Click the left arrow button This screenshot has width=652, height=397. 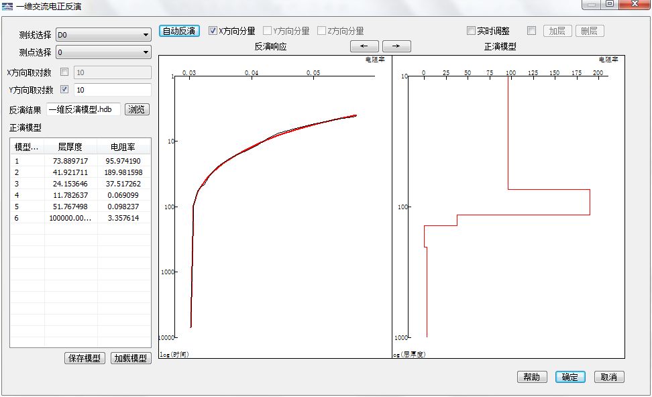click(364, 46)
